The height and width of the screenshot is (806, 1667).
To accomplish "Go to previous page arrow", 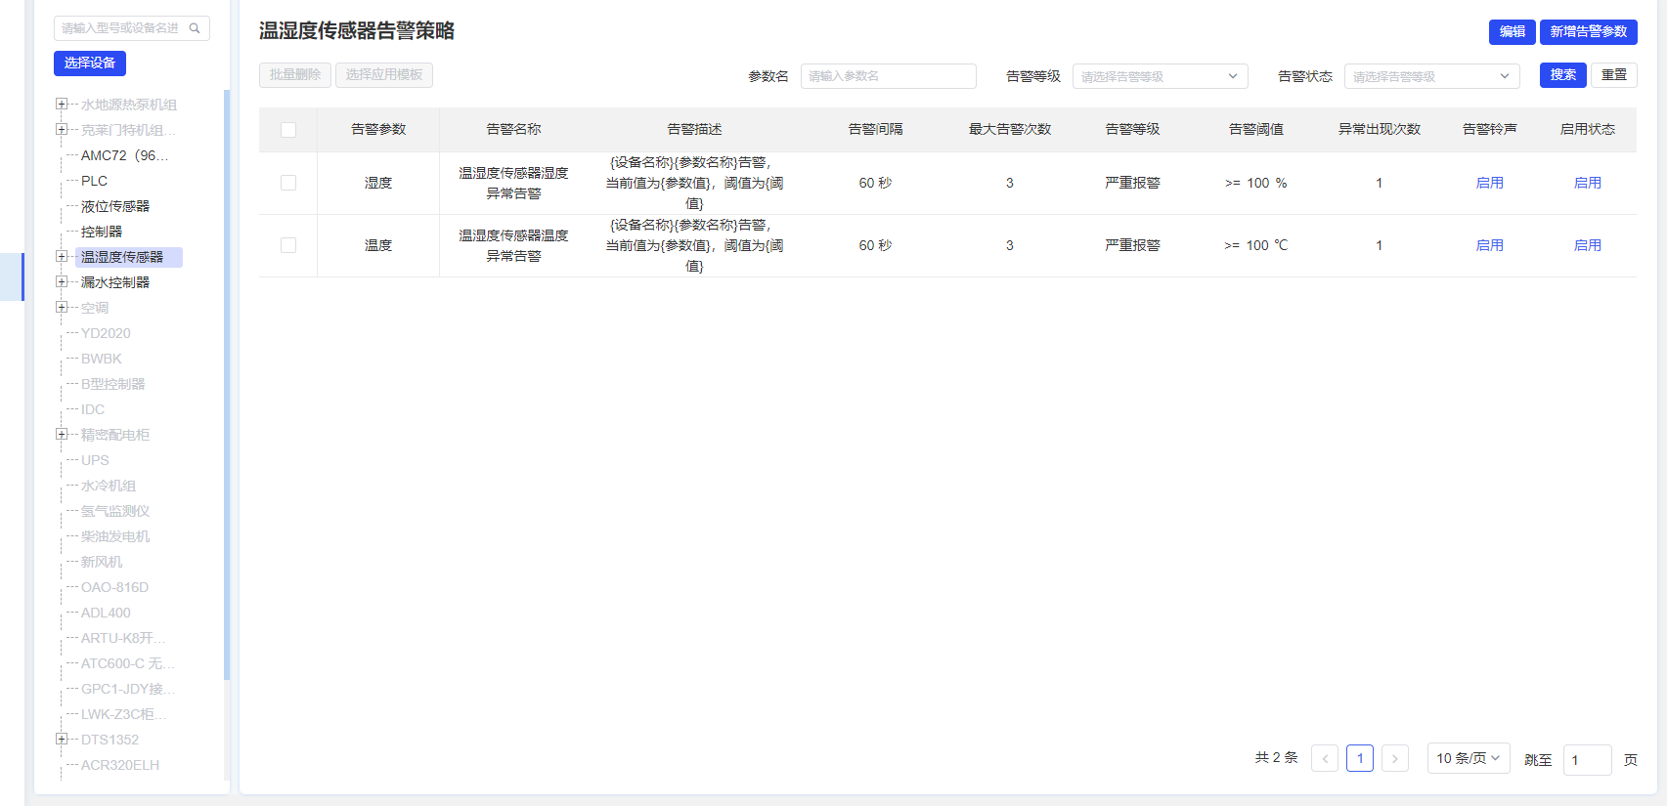I will pos(1325,758).
